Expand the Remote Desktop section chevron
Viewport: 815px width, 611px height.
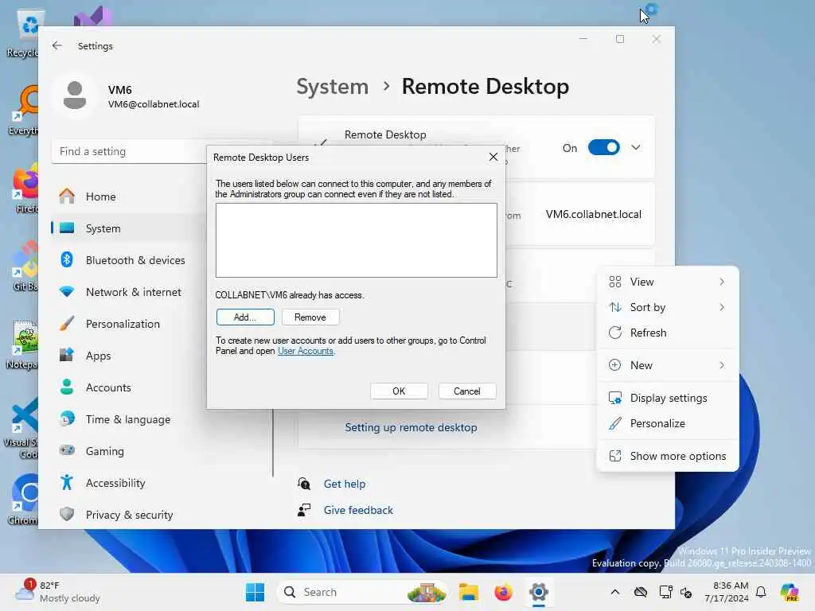636,147
